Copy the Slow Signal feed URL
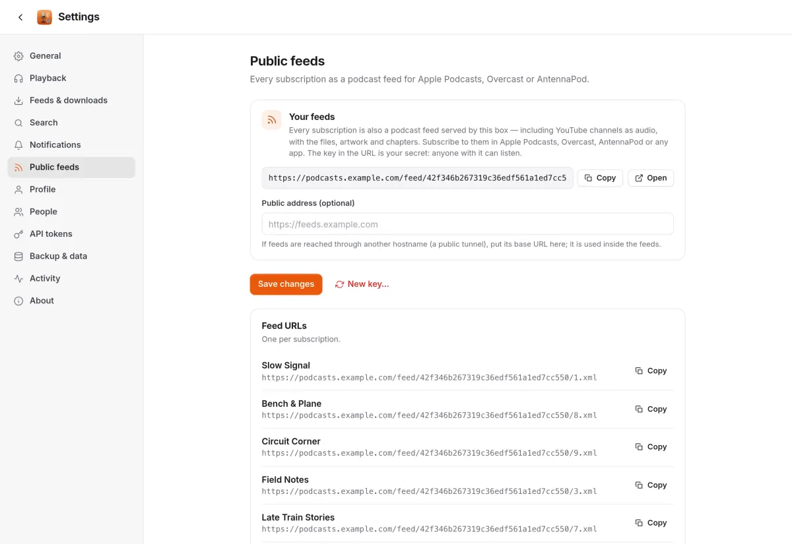Screen dimensions: 792x544 pyautogui.click(x=651, y=371)
